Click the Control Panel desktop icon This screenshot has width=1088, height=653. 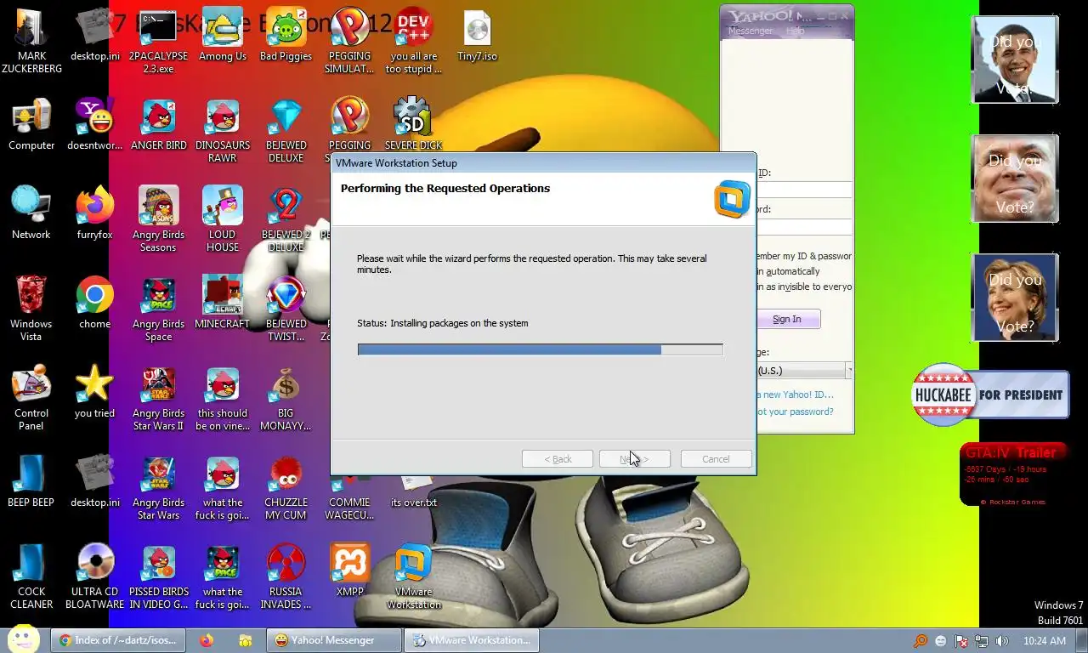(31, 398)
